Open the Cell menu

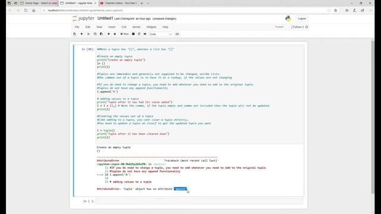pyautogui.click(x=124, y=27)
